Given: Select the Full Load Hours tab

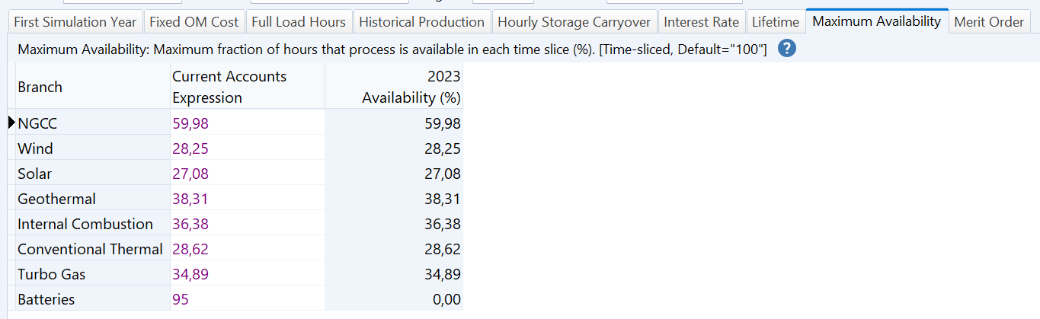Looking at the screenshot, I should (x=299, y=22).
